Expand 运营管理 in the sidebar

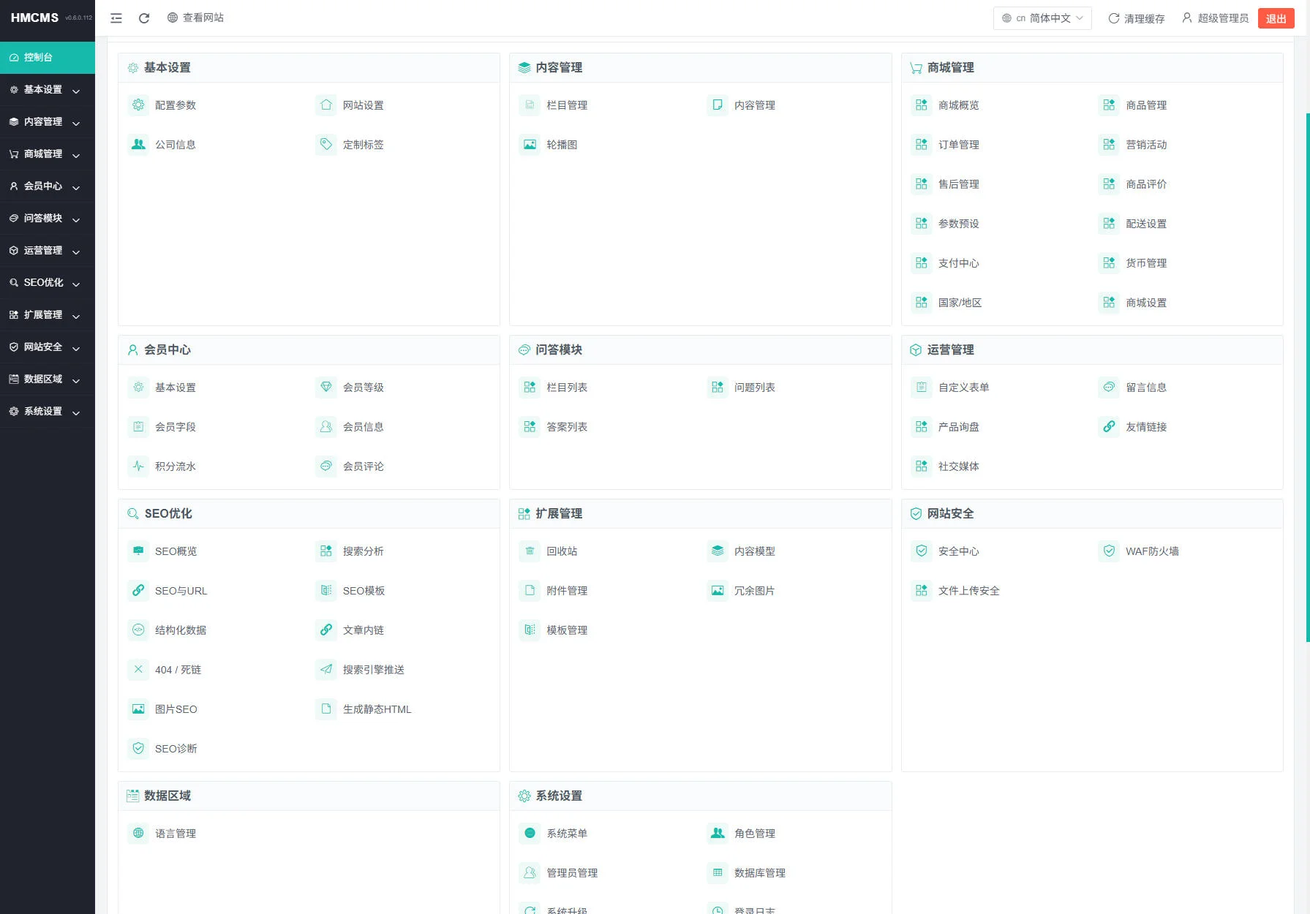[x=48, y=251]
